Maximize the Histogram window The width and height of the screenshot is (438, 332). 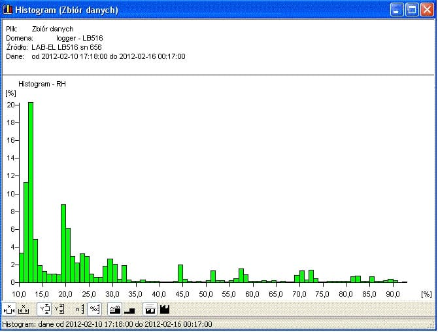[412, 10]
